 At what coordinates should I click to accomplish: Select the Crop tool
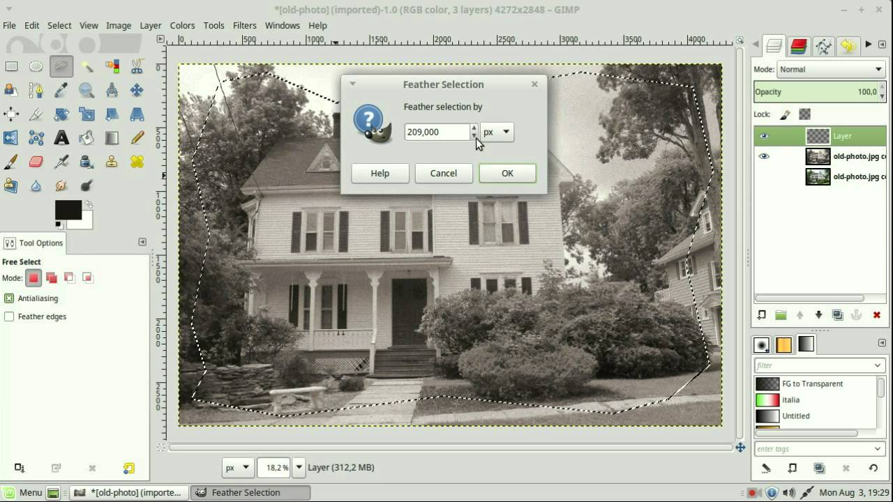[36, 114]
